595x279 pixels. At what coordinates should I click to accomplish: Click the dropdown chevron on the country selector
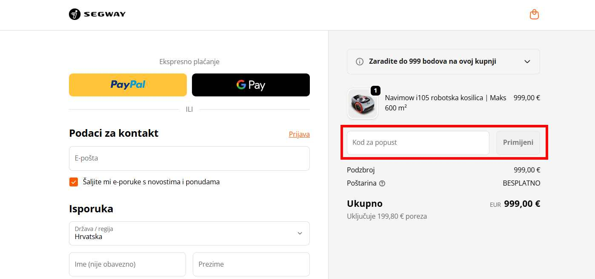click(x=299, y=233)
